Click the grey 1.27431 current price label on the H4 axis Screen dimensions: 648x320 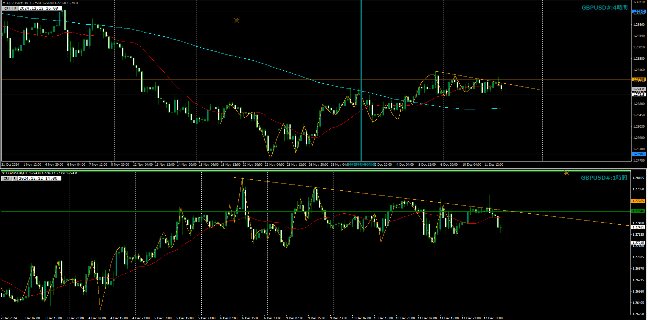(639, 89)
